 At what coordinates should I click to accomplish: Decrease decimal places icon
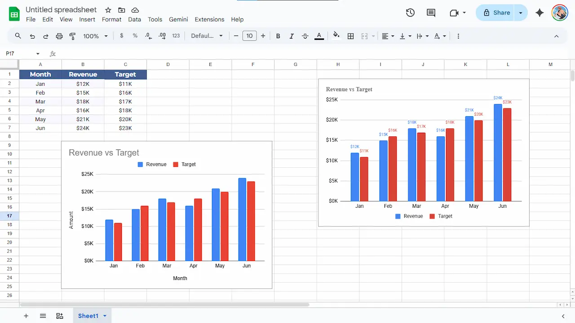pyautogui.click(x=149, y=36)
